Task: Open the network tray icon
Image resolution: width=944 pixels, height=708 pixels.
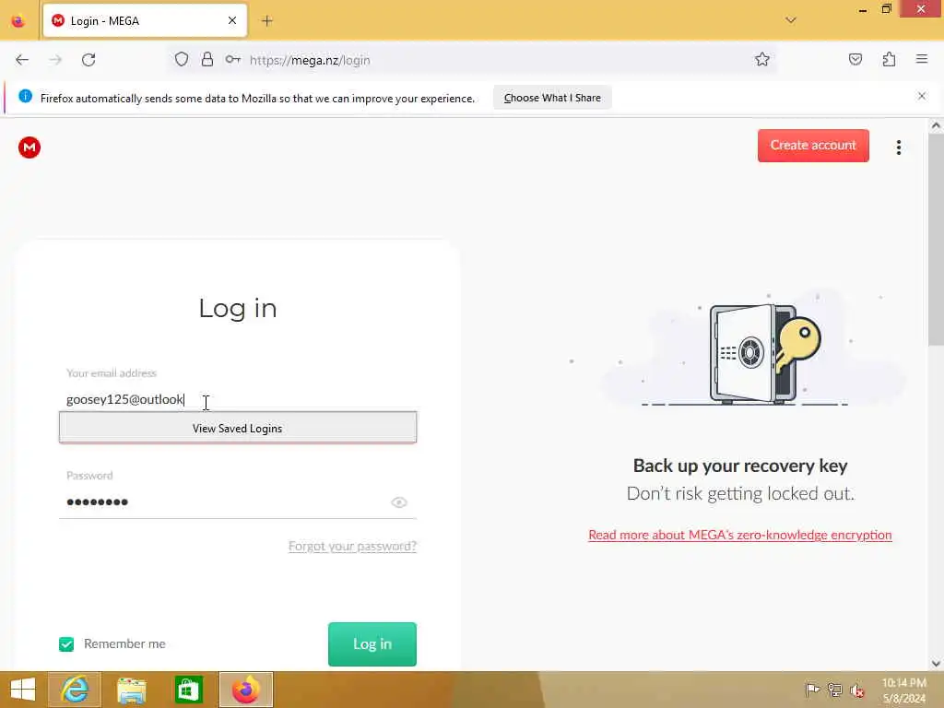Action: 834,690
